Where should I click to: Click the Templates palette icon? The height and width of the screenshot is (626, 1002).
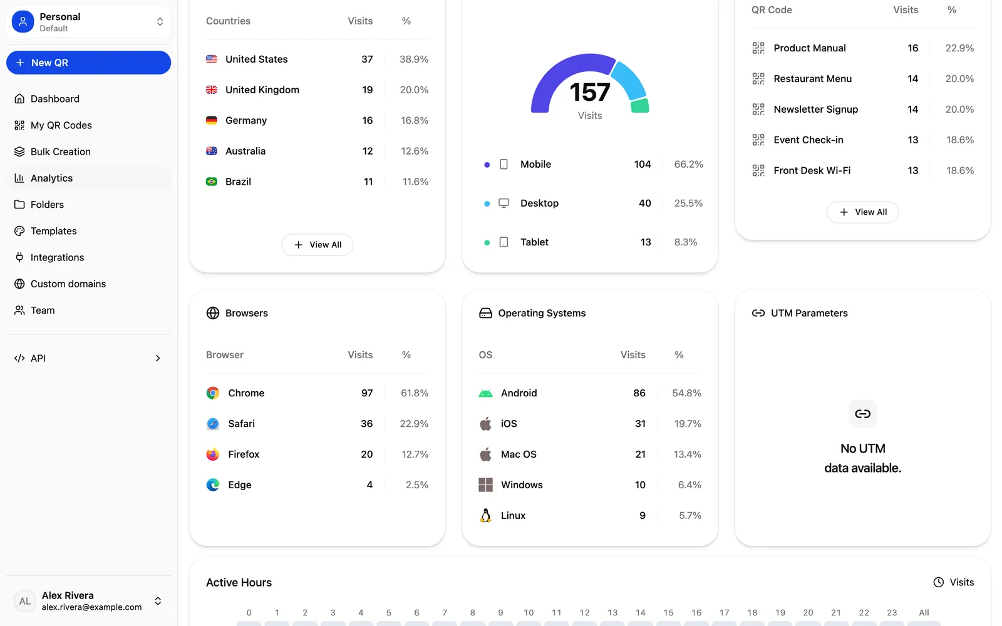(19, 231)
